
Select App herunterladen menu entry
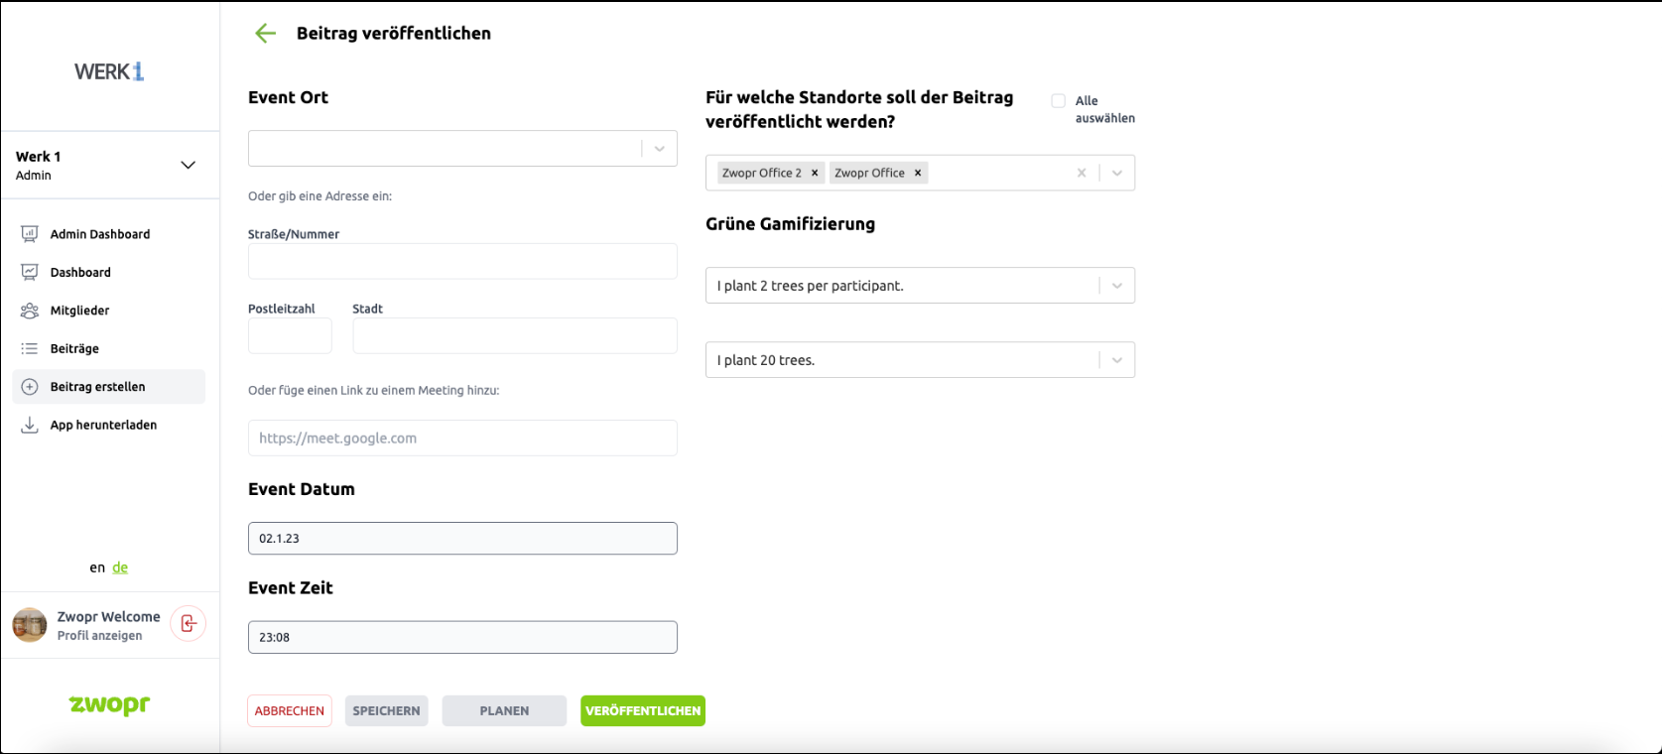109,425
